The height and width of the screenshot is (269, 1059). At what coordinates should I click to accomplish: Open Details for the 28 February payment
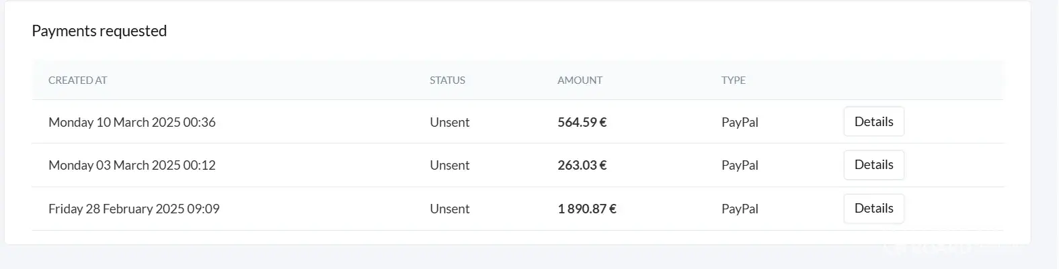pyautogui.click(x=873, y=209)
